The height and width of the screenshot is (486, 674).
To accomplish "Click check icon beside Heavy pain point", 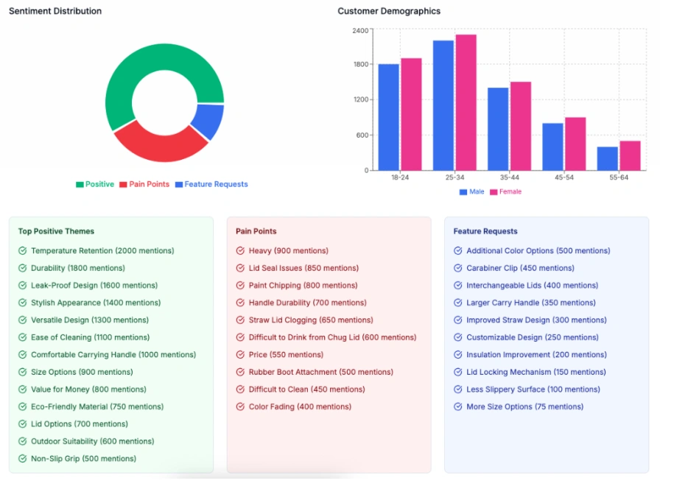I will pos(240,251).
